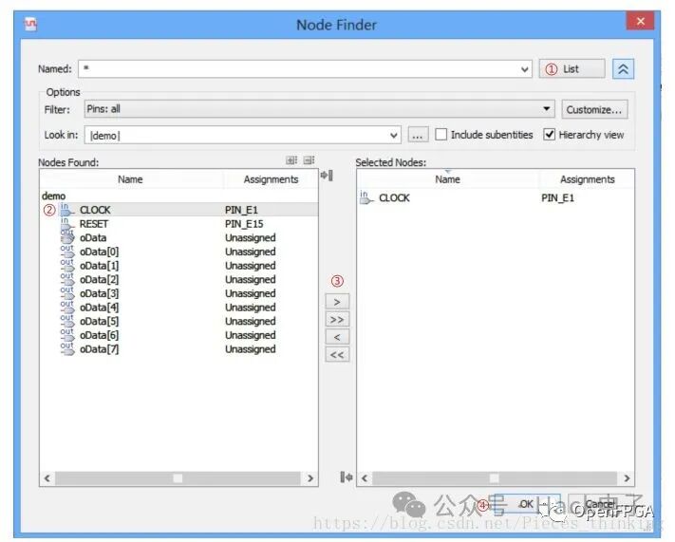Remove all nodes with double left arrow
Screen dimensions: 675x542
coord(337,354)
